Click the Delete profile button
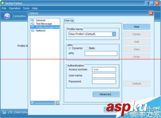Image resolution: width=161 pixels, height=118 pixels. [x=137, y=34]
